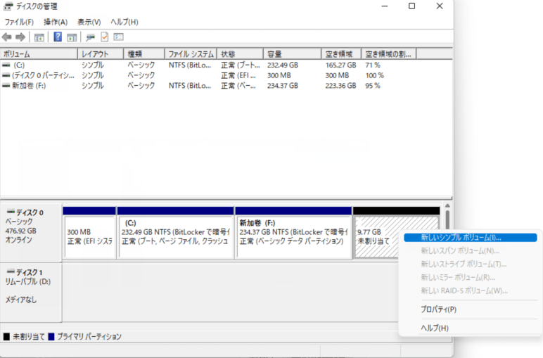Click the Properties checkmark toolbar icon
543x358 pixels.
point(104,37)
